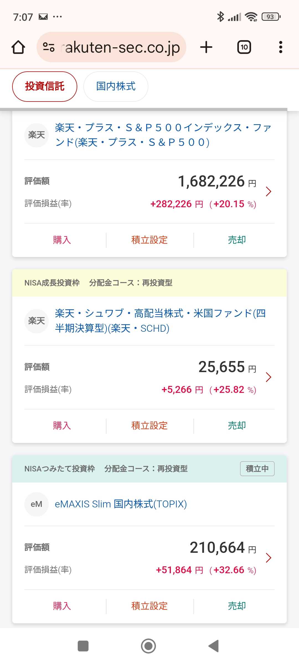Tap the Android back navigation button
Image resolution: width=299 pixels, height=664 pixels.
213,646
